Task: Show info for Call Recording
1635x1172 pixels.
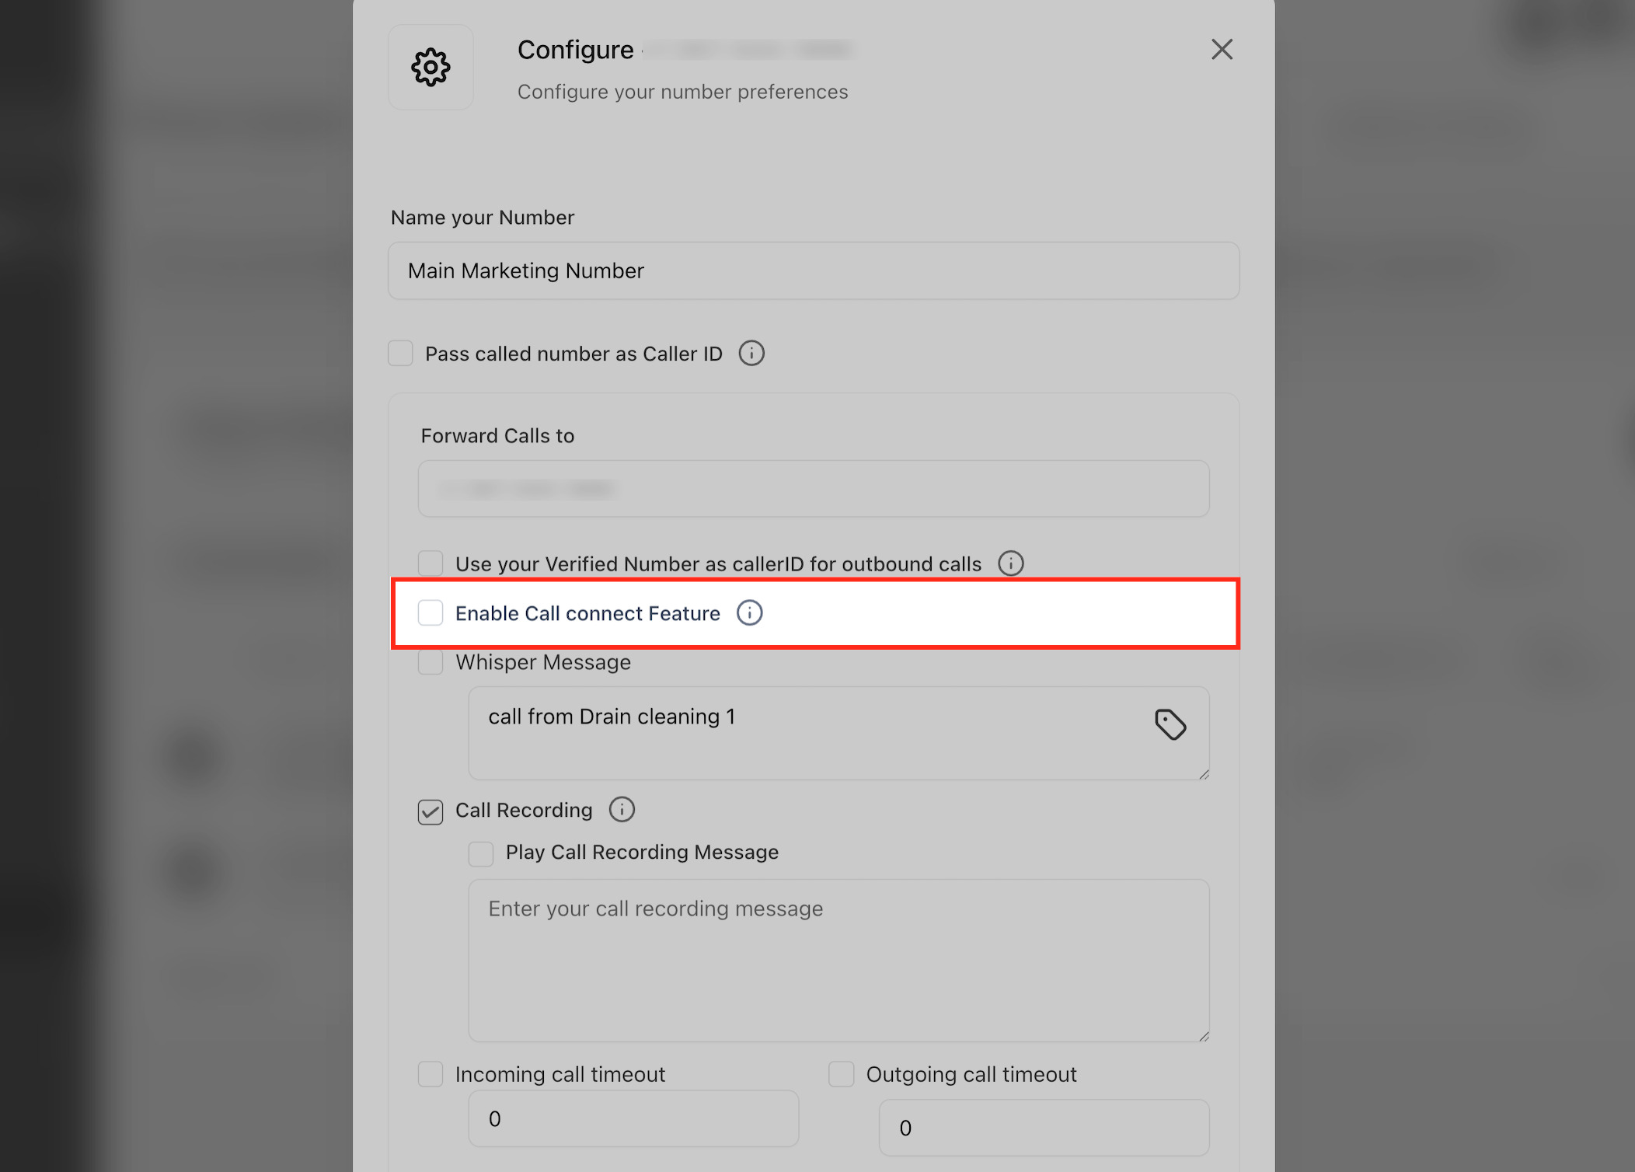Action: click(x=622, y=810)
